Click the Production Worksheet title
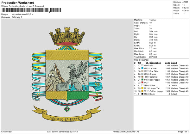 pyautogui.click(x=18, y=3)
